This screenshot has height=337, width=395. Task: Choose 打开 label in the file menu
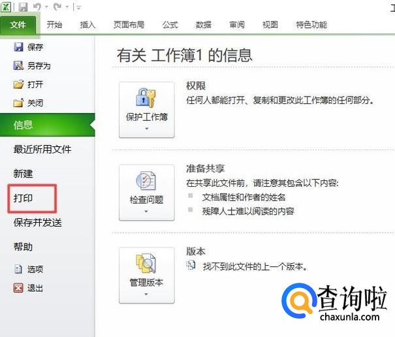point(35,84)
